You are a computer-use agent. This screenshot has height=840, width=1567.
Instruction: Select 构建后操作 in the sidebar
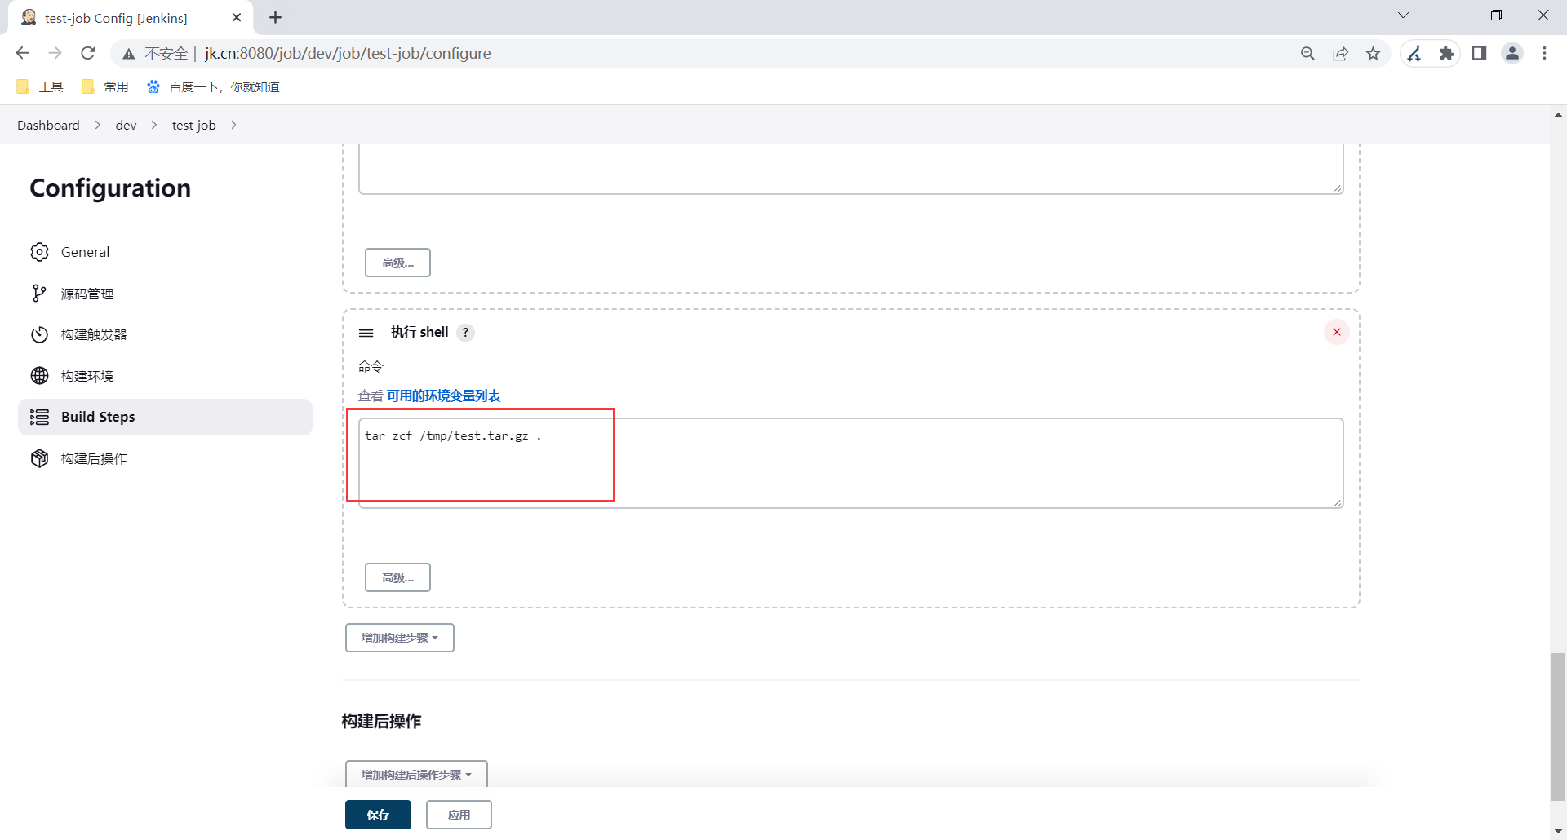tap(165, 458)
